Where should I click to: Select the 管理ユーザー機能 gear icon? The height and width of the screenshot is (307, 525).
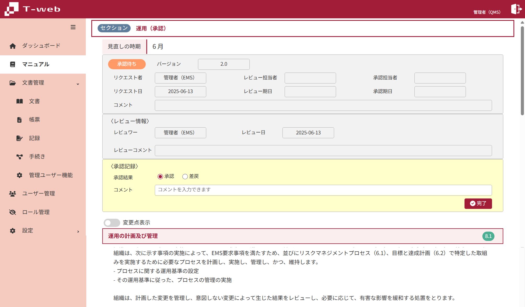(x=19, y=175)
